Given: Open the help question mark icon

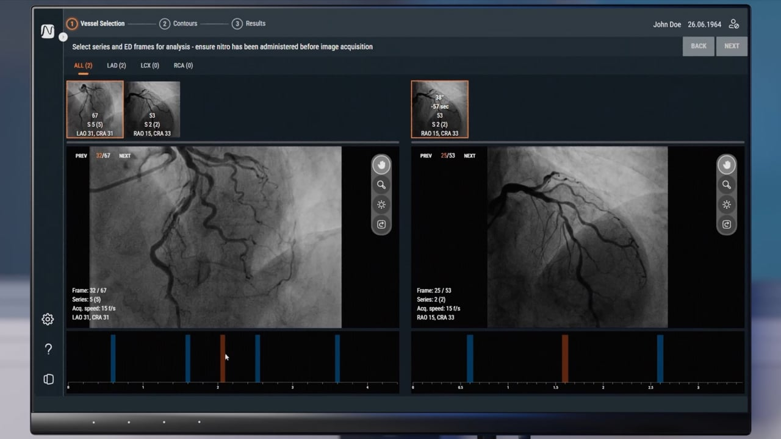Looking at the screenshot, I should [x=48, y=349].
